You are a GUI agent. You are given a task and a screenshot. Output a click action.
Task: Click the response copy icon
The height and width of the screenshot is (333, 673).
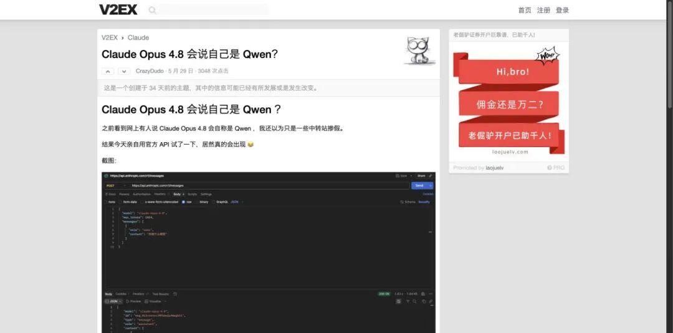pos(424,301)
